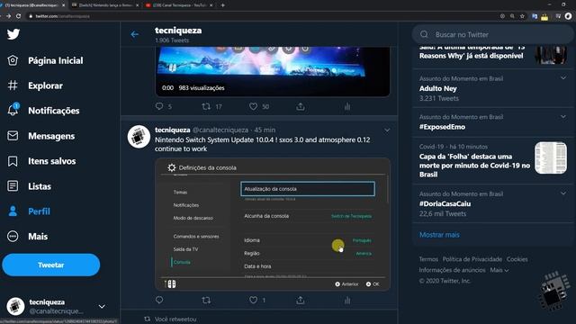This screenshot has width=576, height=324.
Task: Open the Cookies footer link
Action: [x=517, y=259]
